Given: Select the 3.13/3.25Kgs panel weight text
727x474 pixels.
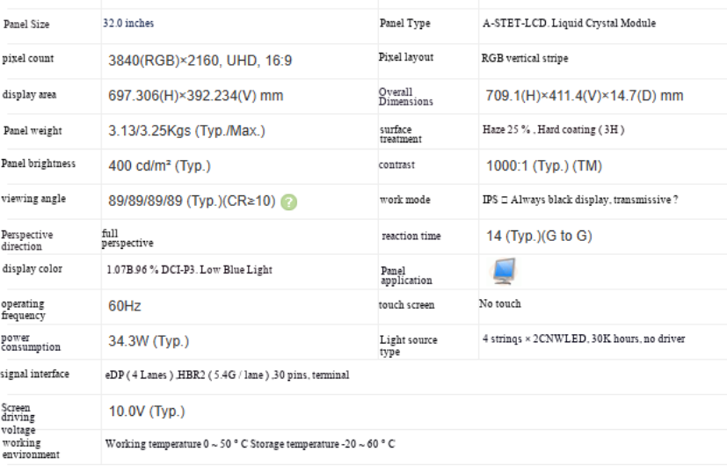Looking at the screenshot, I should [x=187, y=131].
